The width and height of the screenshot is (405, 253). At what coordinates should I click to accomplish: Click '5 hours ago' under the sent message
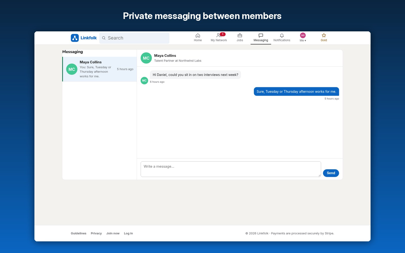(x=332, y=99)
